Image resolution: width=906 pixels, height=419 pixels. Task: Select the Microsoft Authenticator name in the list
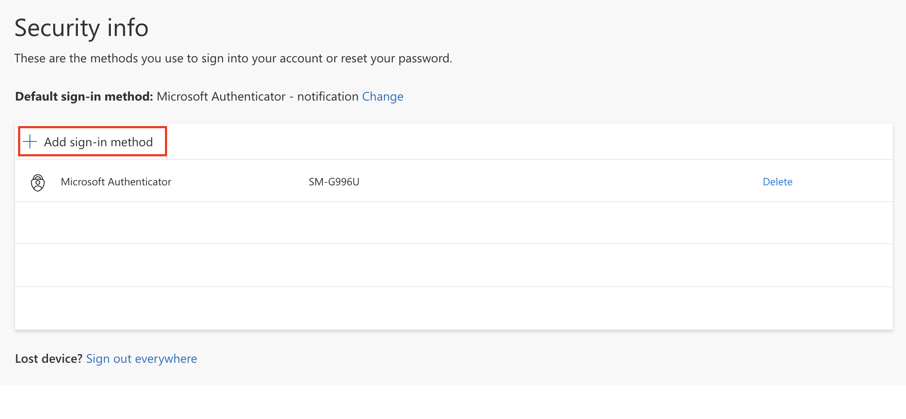pyautogui.click(x=116, y=182)
